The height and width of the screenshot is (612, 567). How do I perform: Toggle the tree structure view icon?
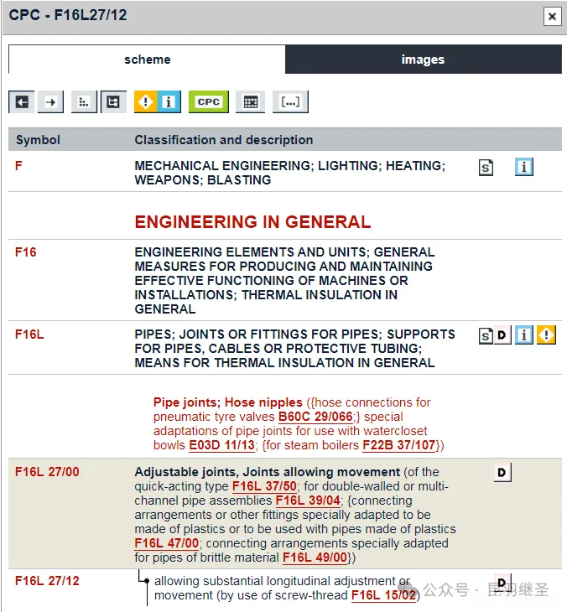[x=113, y=102]
